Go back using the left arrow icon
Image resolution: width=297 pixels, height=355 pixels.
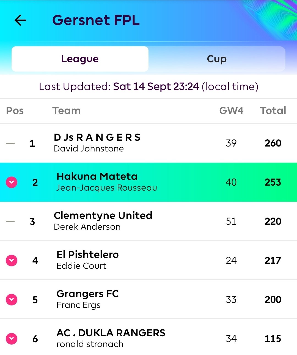pyautogui.click(x=20, y=20)
